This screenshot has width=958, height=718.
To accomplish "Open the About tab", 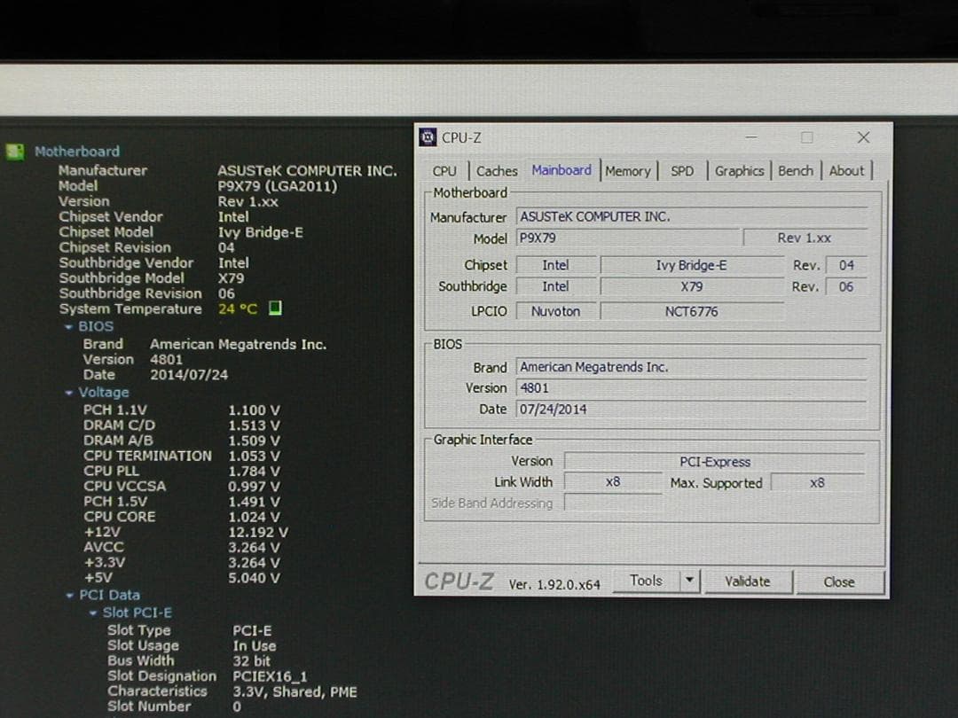I will pyautogui.click(x=846, y=170).
